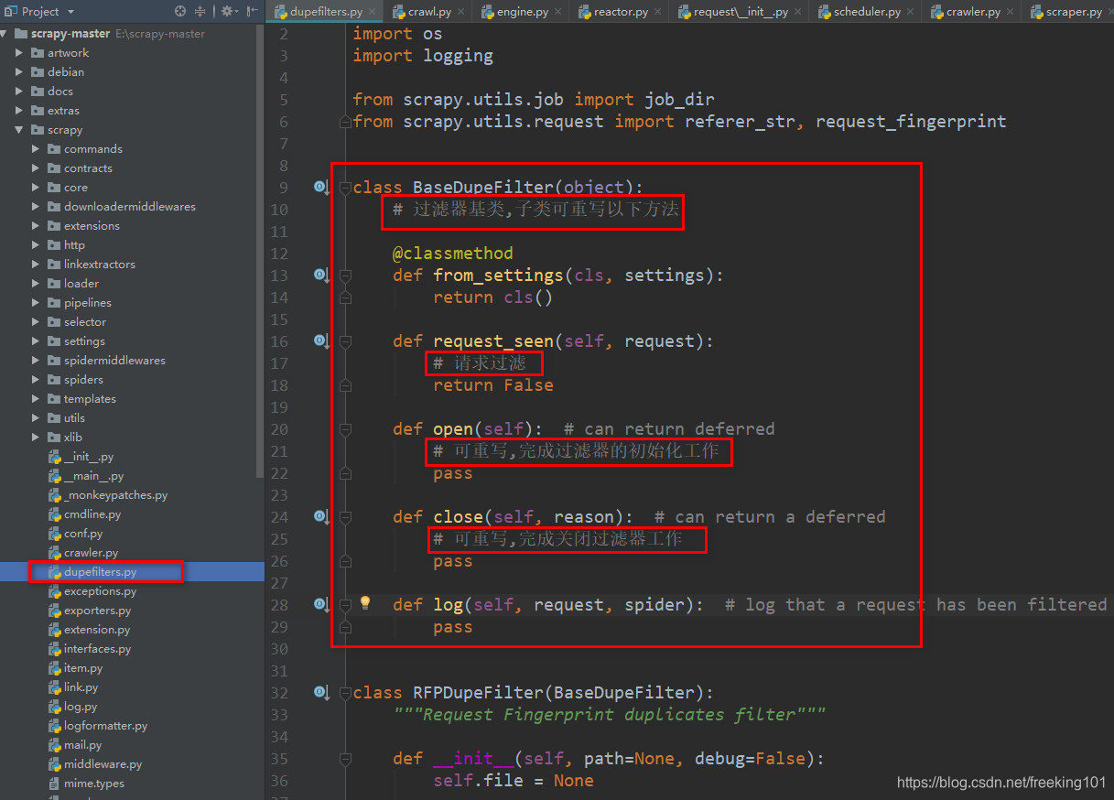
Task: Fold the open method at line 20
Action: [x=345, y=428]
